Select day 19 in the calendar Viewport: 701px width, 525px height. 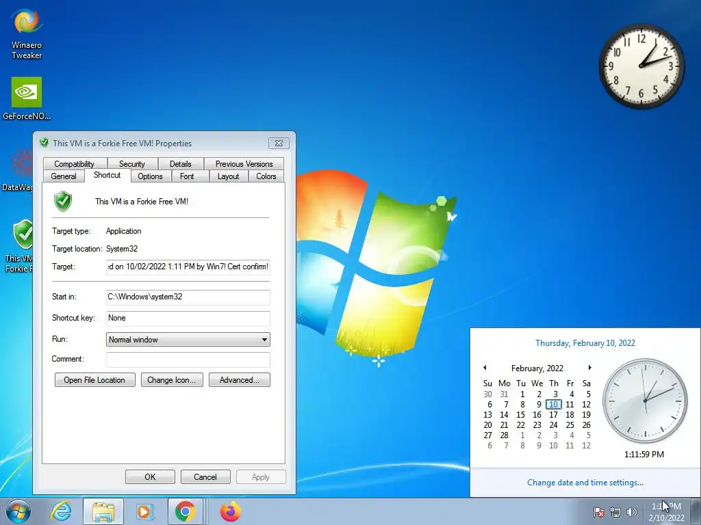586,415
